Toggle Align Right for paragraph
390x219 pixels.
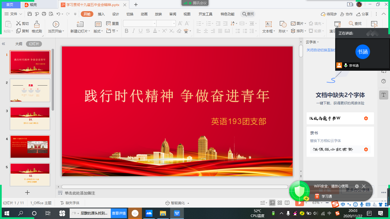click(x=213, y=31)
